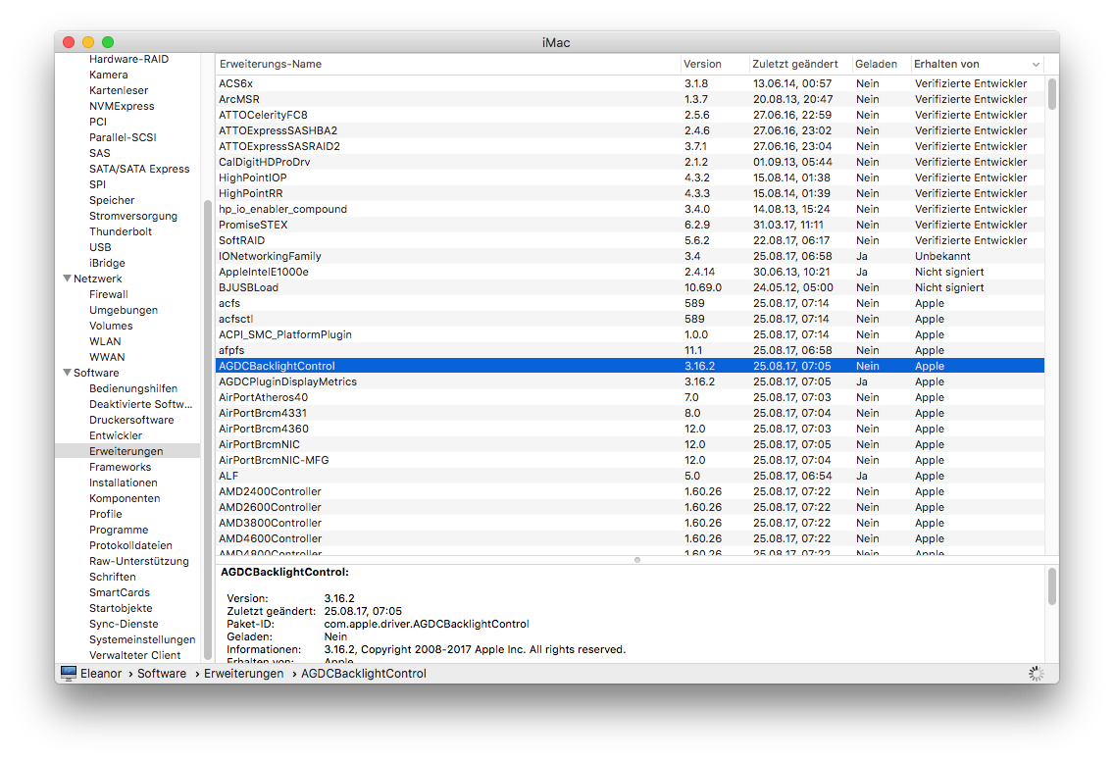Image resolution: width=1114 pixels, height=762 pixels.
Task: Select Startobjekte under Software
Action: pyautogui.click(x=121, y=608)
